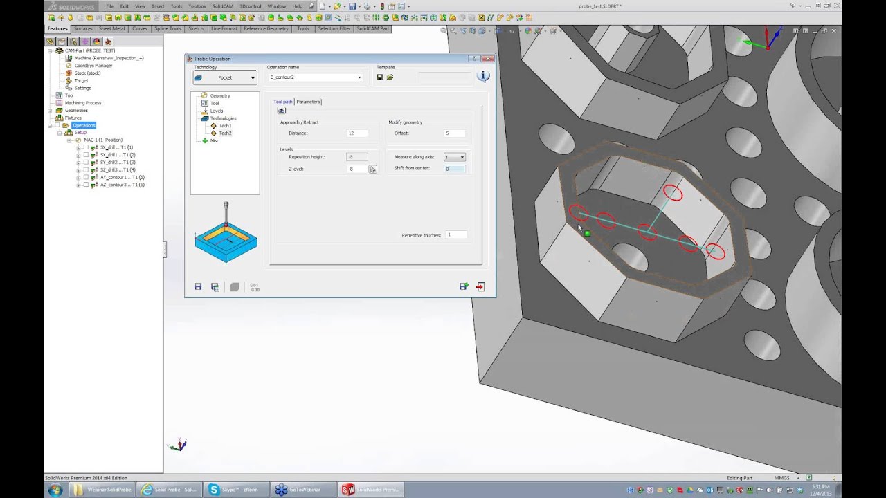Click the Shift from center field
886x498 pixels.
click(x=454, y=169)
